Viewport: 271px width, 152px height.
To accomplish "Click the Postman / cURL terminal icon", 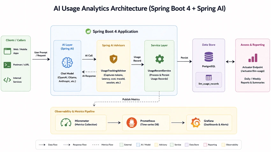I will [x=7, y=65].
